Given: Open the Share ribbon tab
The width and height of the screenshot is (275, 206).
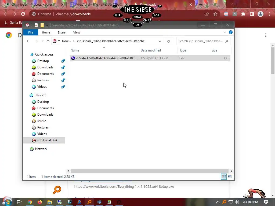Looking at the screenshot, I should 61,32.
